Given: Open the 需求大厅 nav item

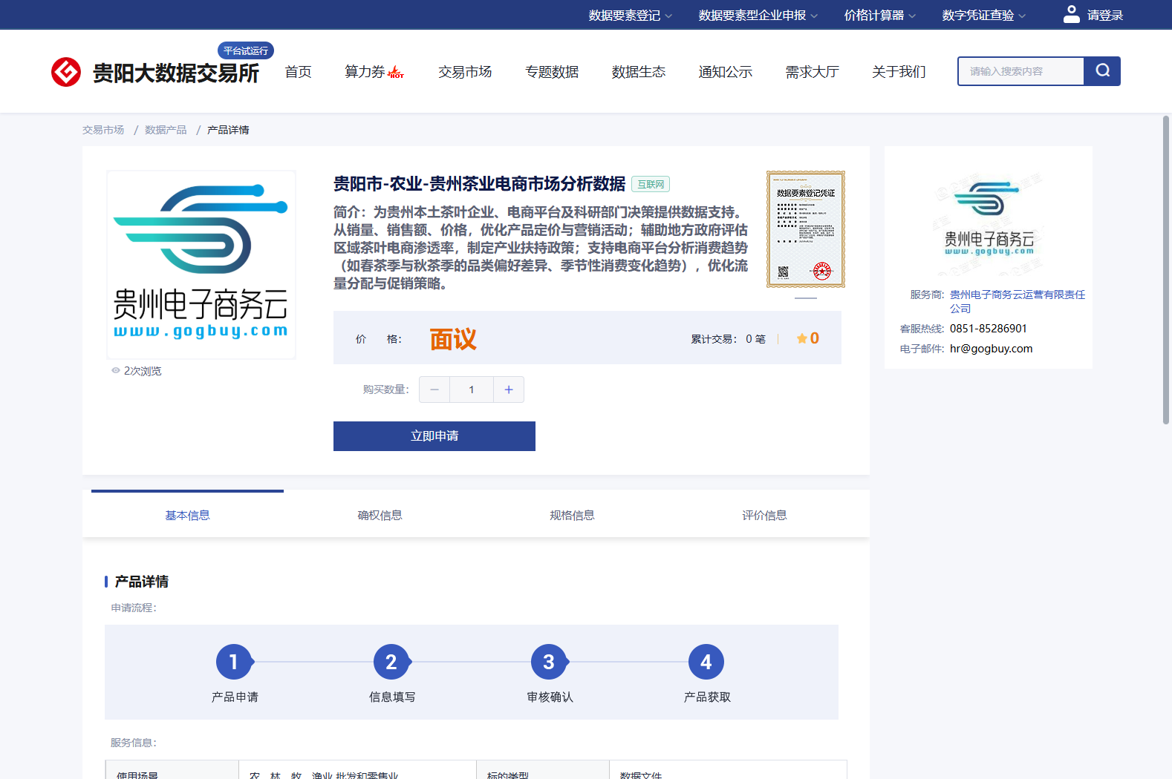Looking at the screenshot, I should click(x=813, y=72).
